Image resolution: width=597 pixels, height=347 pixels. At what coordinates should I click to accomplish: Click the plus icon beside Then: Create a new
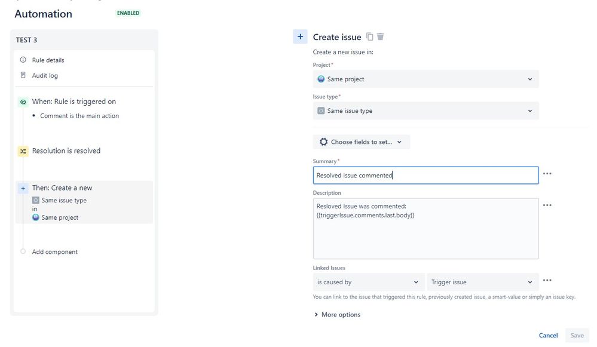[x=23, y=188]
